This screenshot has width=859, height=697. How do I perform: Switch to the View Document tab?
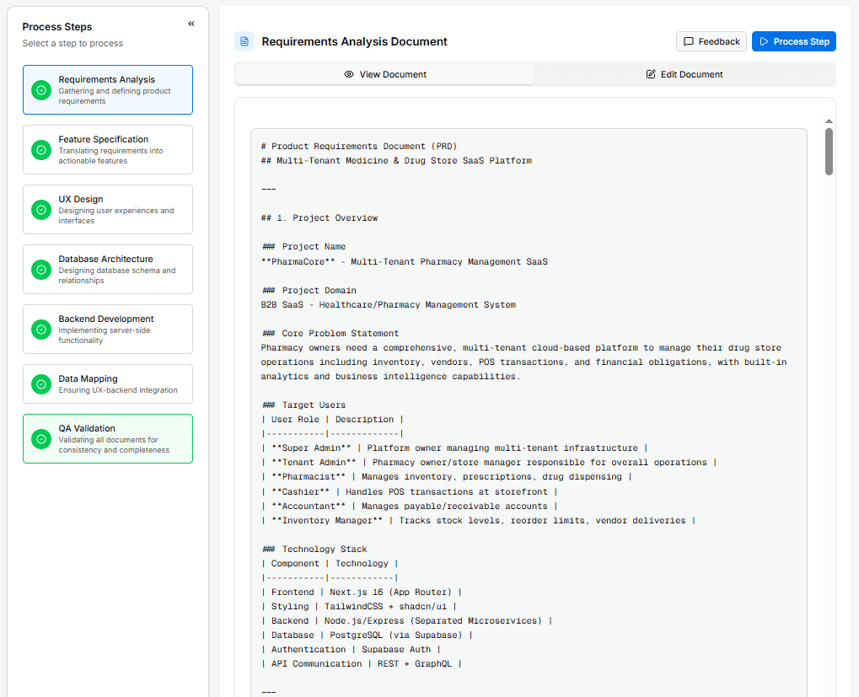pos(385,73)
